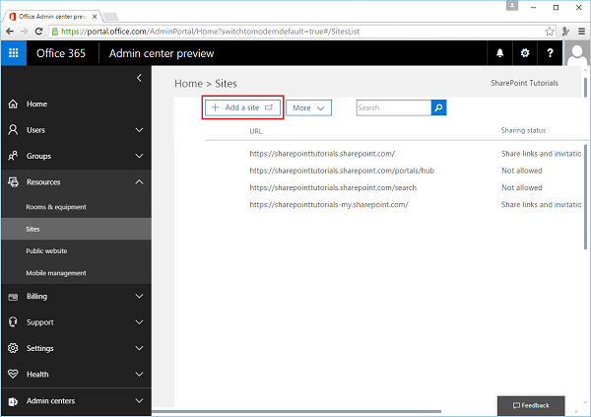The width and height of the screenshot is (591, 417).
Task: Click the sharepointtutorials portals/hub URL
Action: click(341, 171)
